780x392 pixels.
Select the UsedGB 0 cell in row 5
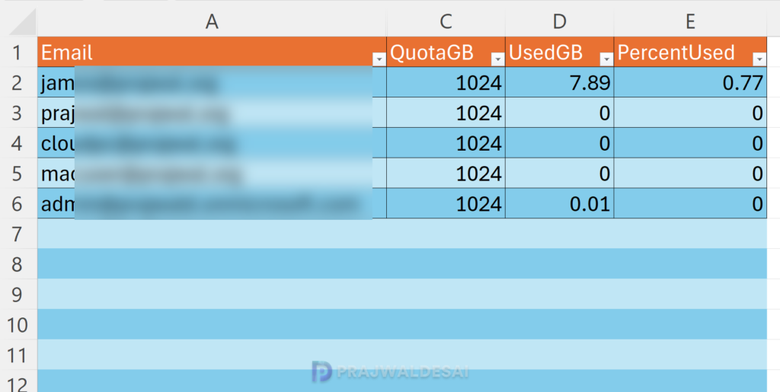pyautogui.click(x=560, y=174)
